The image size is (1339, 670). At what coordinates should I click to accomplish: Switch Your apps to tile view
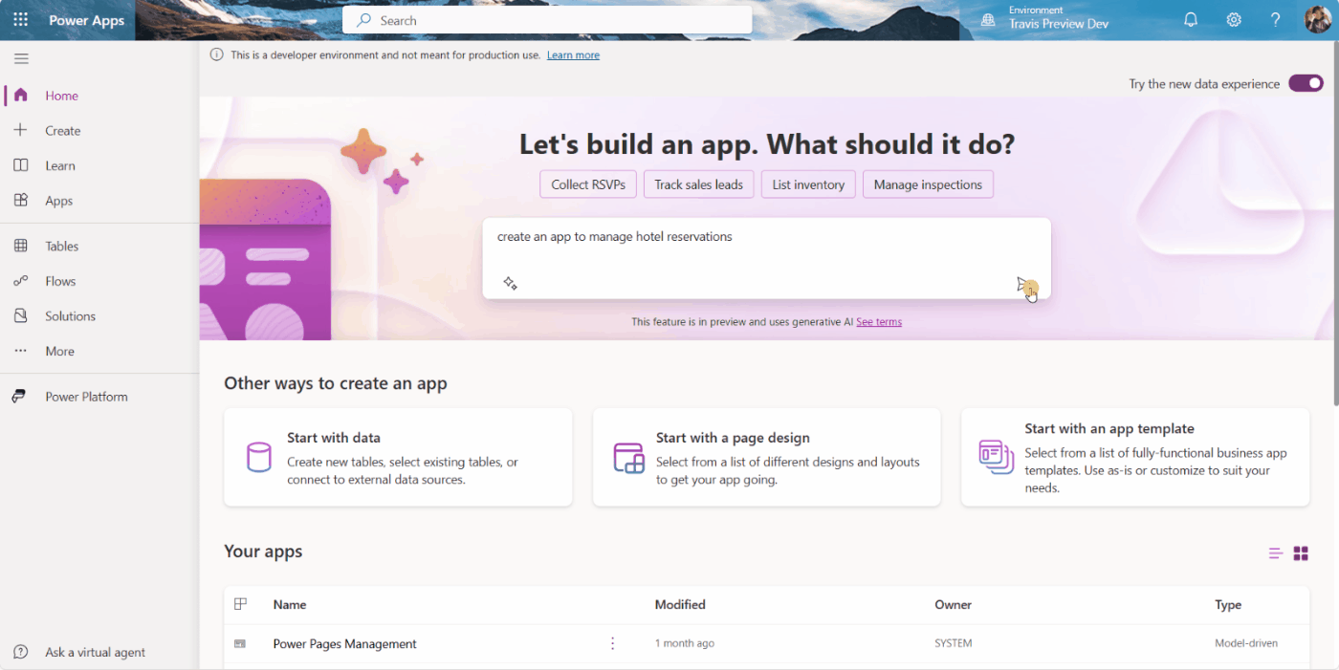[x=1301, y=552]
